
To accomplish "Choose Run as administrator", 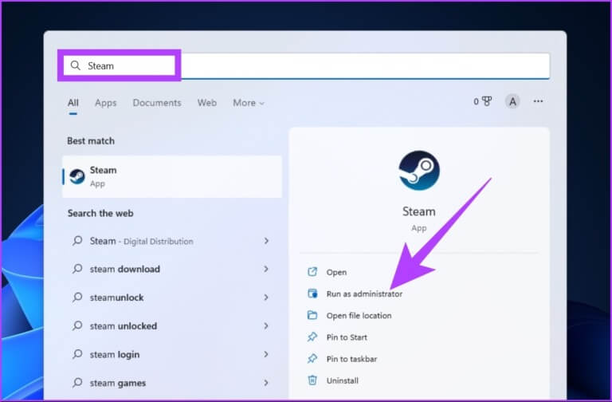I will (364, 294).
